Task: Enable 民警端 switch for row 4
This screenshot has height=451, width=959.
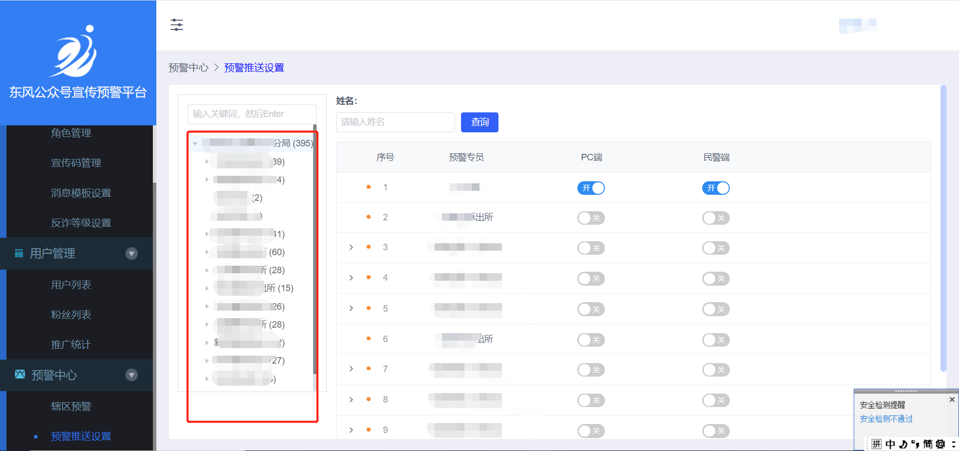Action: pyautogui.click(x=716, y=278)
